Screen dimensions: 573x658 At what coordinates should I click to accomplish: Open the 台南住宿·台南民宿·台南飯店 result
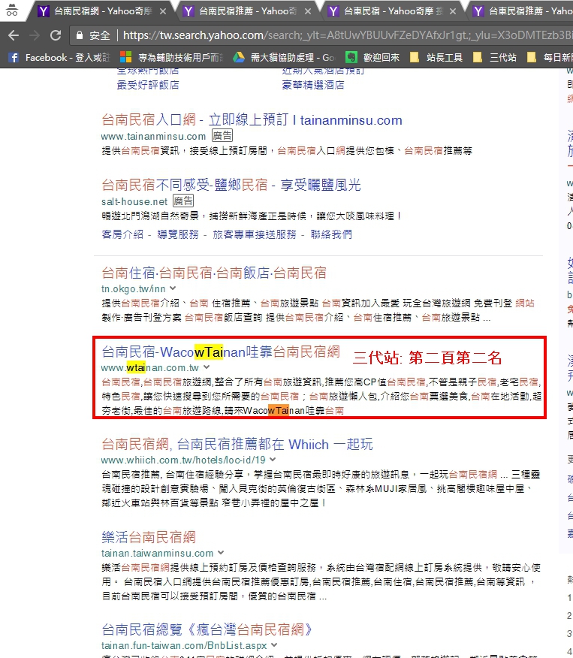214,273
